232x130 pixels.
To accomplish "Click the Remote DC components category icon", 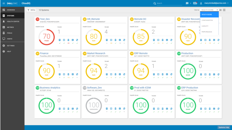I will click(x=154, y=40).
